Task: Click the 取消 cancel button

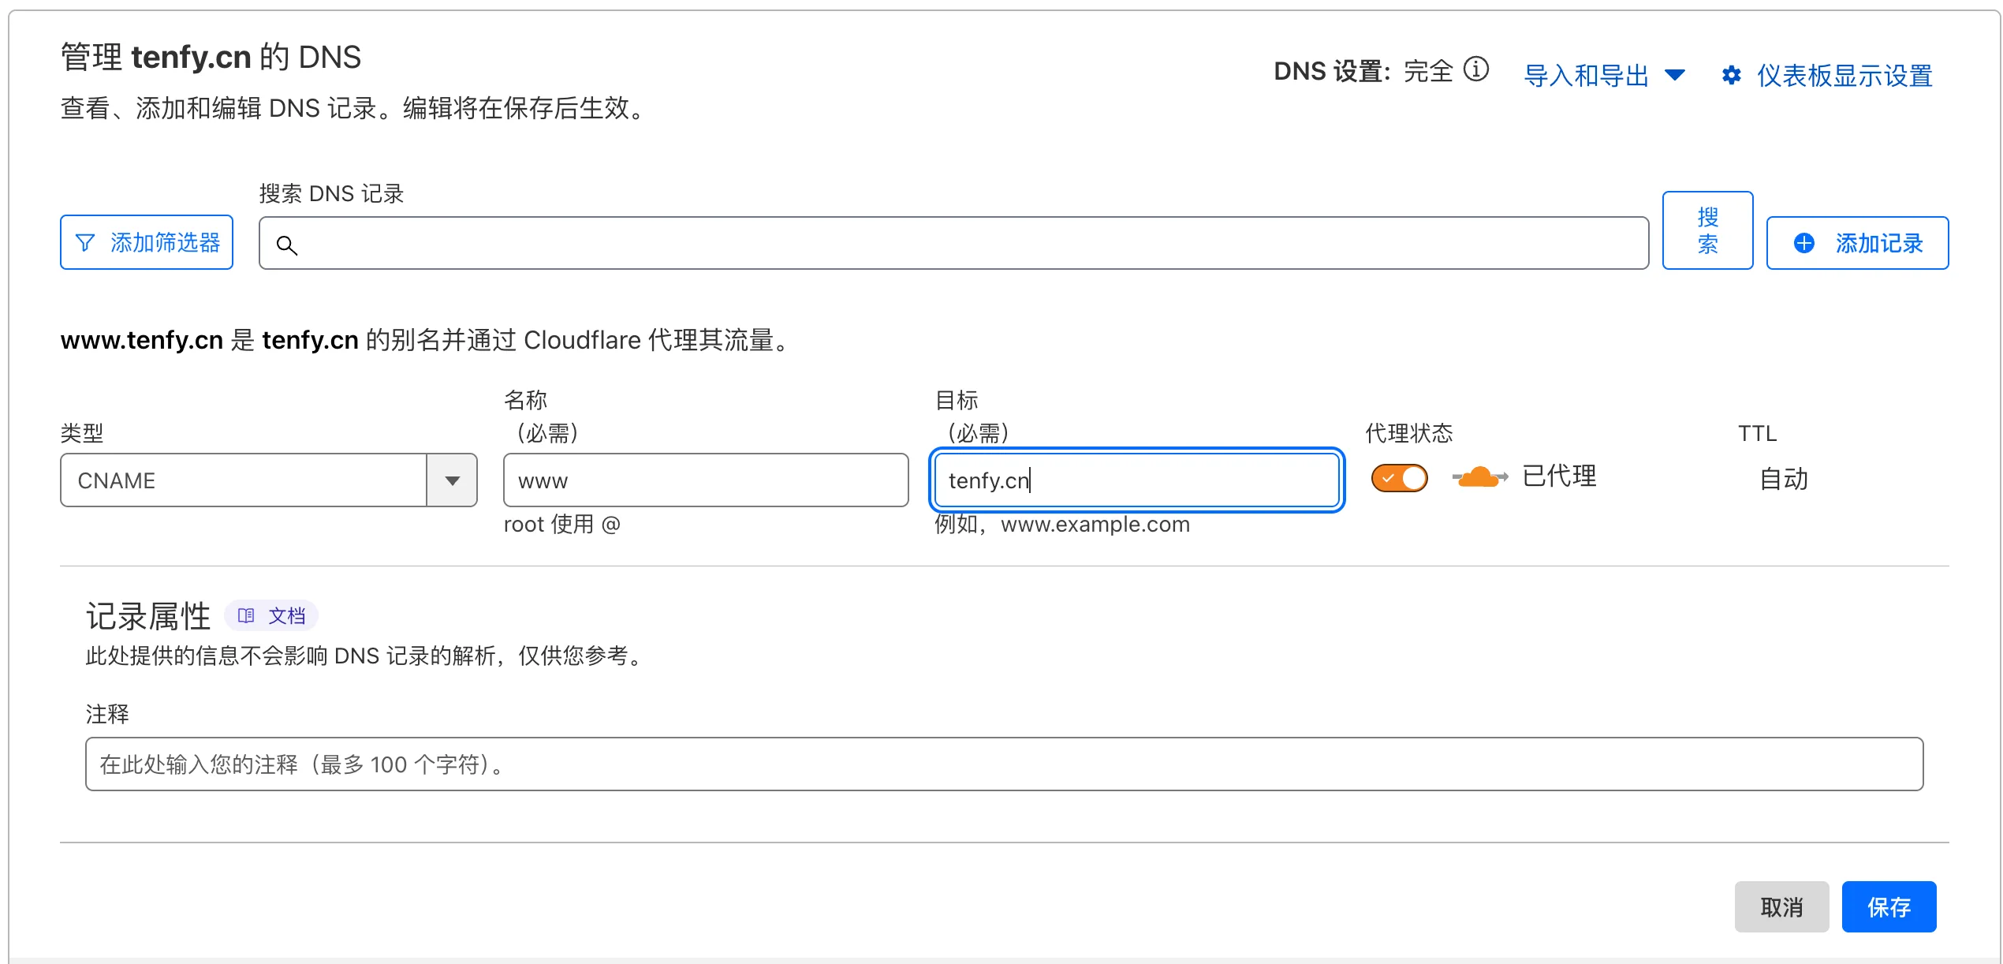Action: pyautogui.click(x=1781, y=906)
